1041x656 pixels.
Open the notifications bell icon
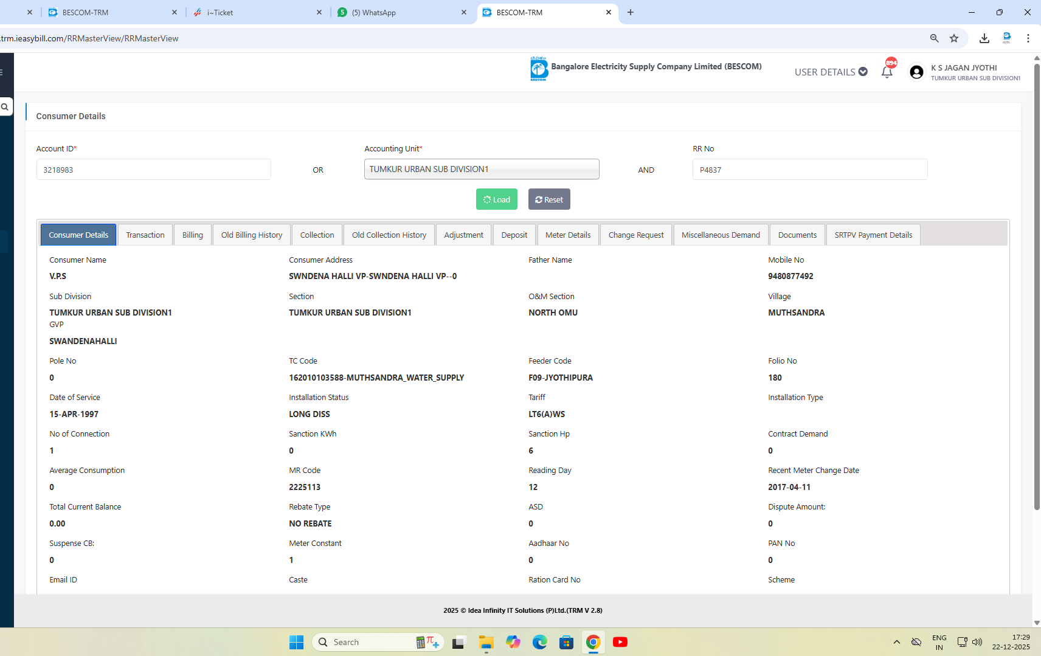click(x=887, y=72)
